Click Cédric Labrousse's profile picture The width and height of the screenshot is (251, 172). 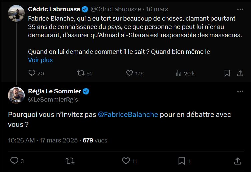pos(16,13)
